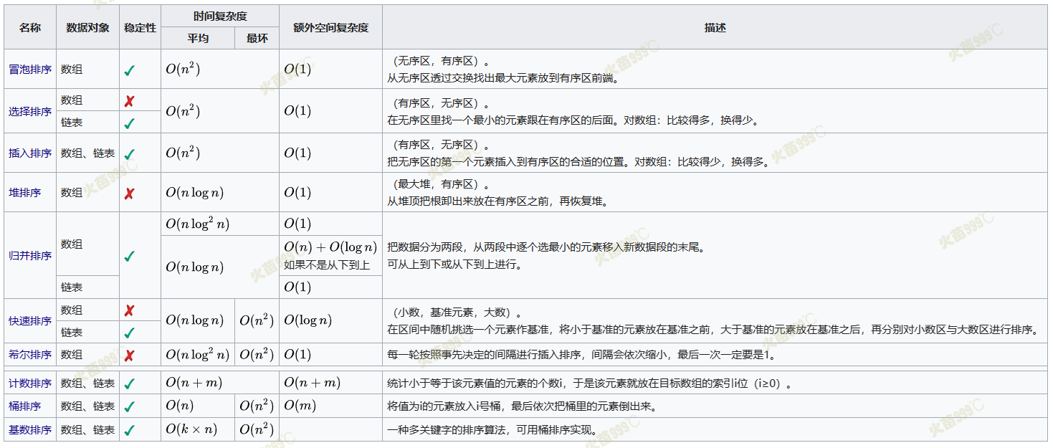Select the 时间复杂度 header cell
Screen dimensions: 1053x448
220,16
